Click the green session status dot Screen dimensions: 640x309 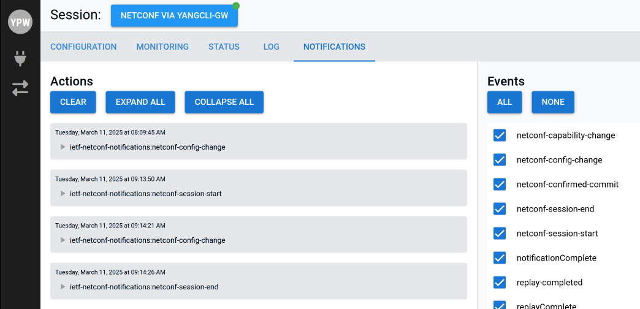(236, 6)
